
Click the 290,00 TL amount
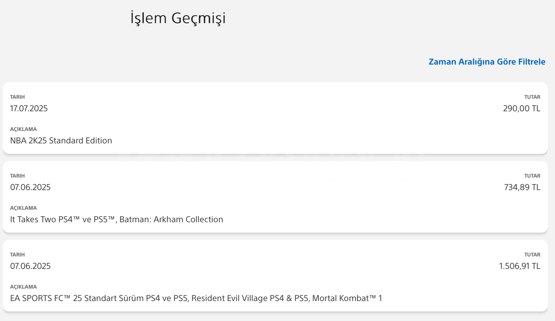(x=521, y=108)
